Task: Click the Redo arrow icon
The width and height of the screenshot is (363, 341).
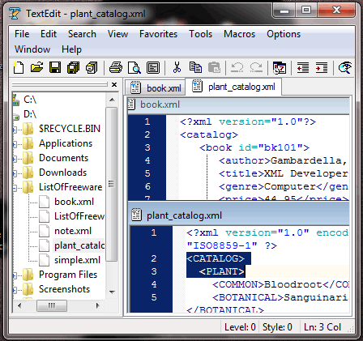Action: (x=256, y=67)
